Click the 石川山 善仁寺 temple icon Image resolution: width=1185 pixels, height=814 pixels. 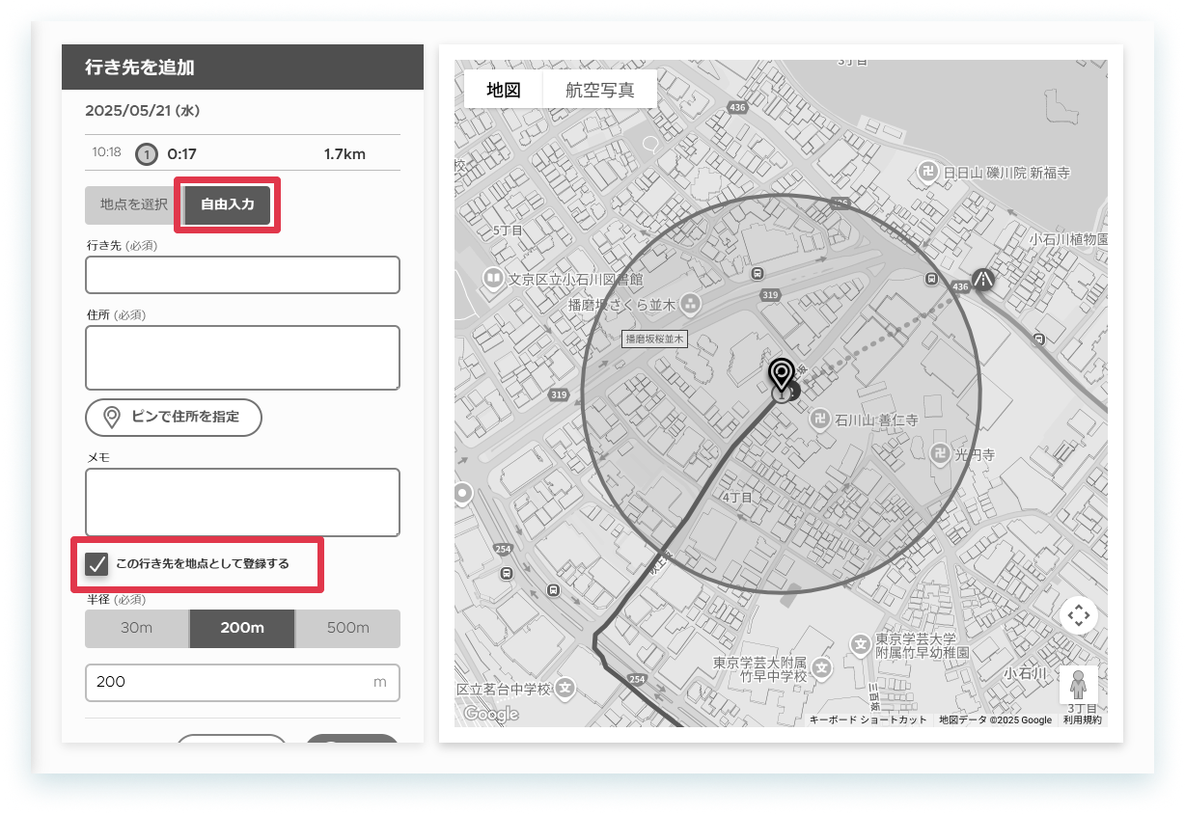pos(819,421)
